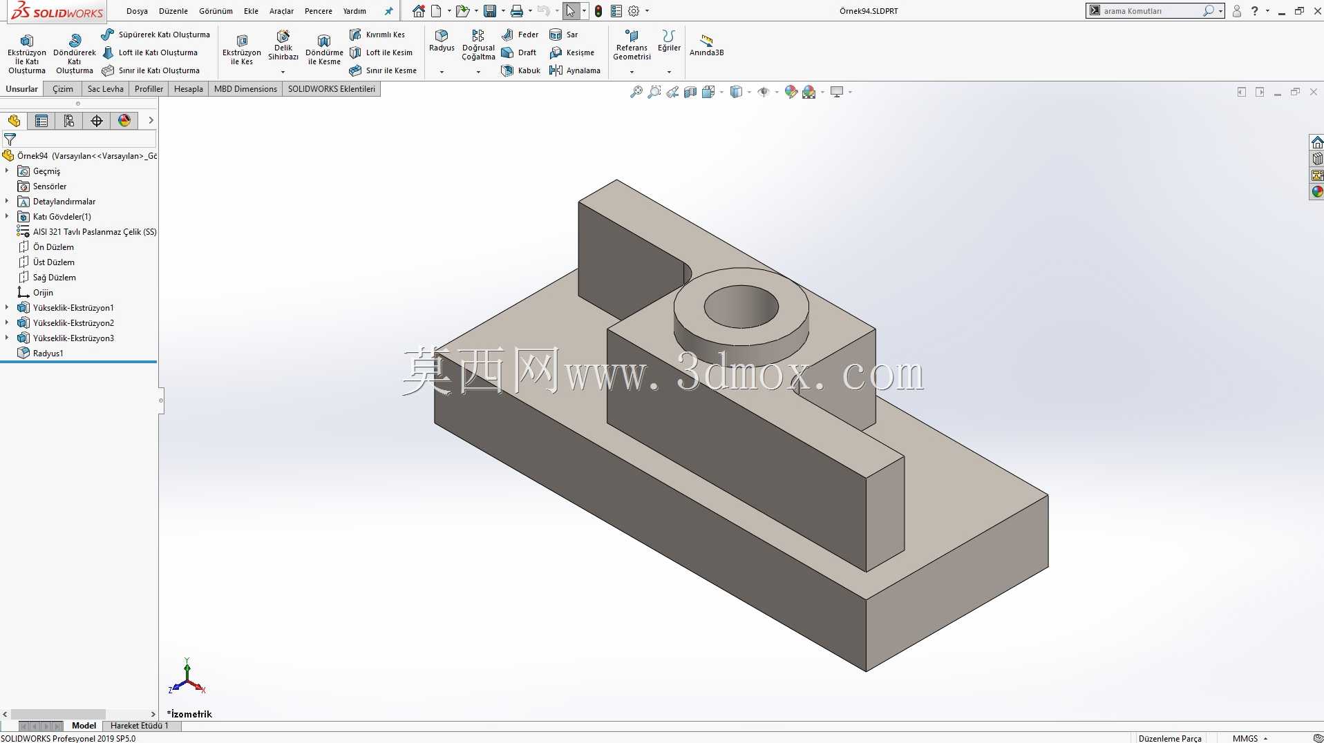Open the Araçlar menu

pos(281,11)
